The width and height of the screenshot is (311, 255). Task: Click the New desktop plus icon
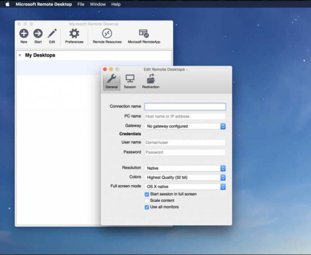coord(24,34)
